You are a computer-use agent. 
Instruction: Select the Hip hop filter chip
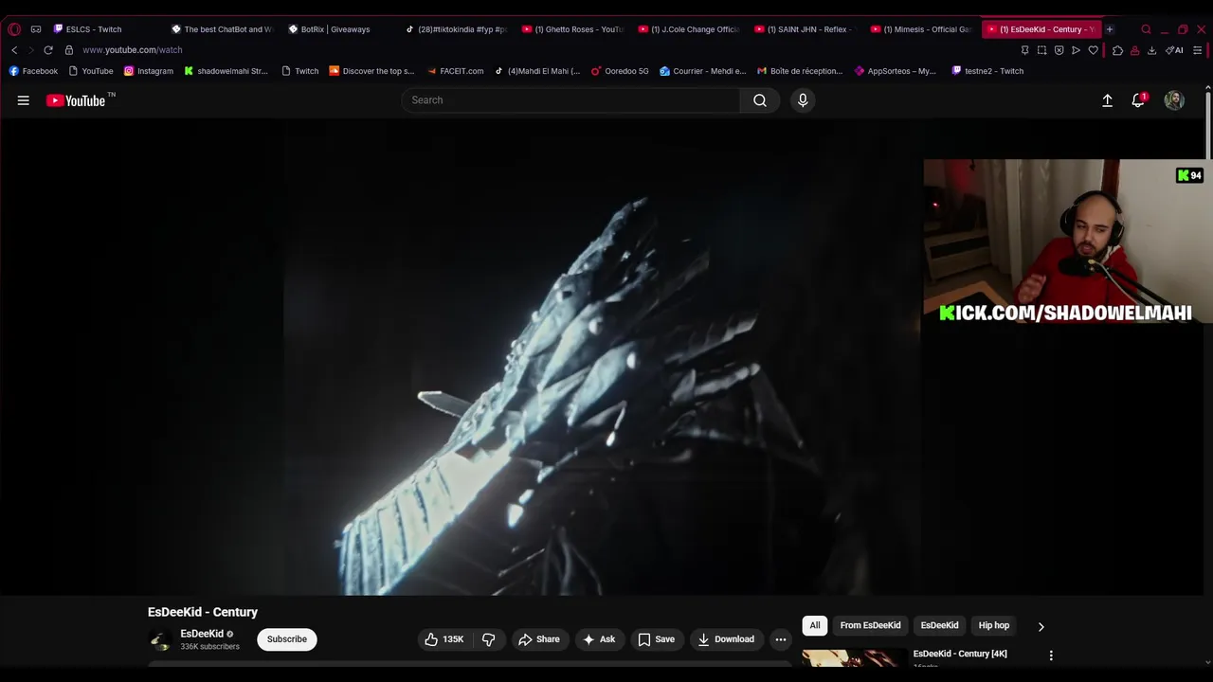[994, 625]
